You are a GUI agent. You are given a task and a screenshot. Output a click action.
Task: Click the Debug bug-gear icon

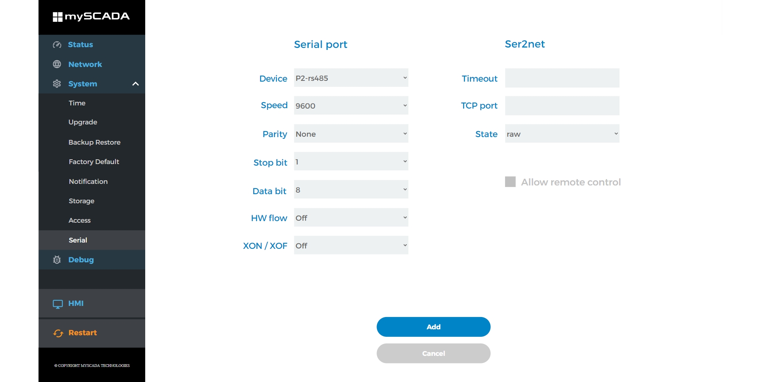(57, 260)
